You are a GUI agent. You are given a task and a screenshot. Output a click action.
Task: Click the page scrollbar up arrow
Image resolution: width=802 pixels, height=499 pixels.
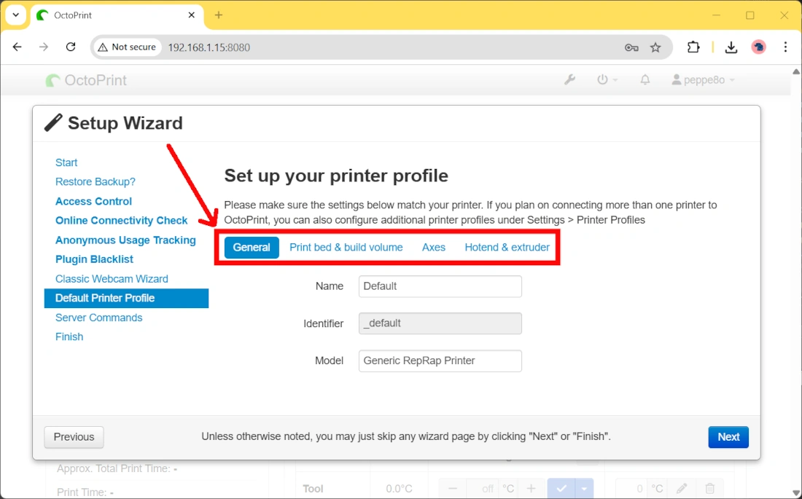coord(796,71)
